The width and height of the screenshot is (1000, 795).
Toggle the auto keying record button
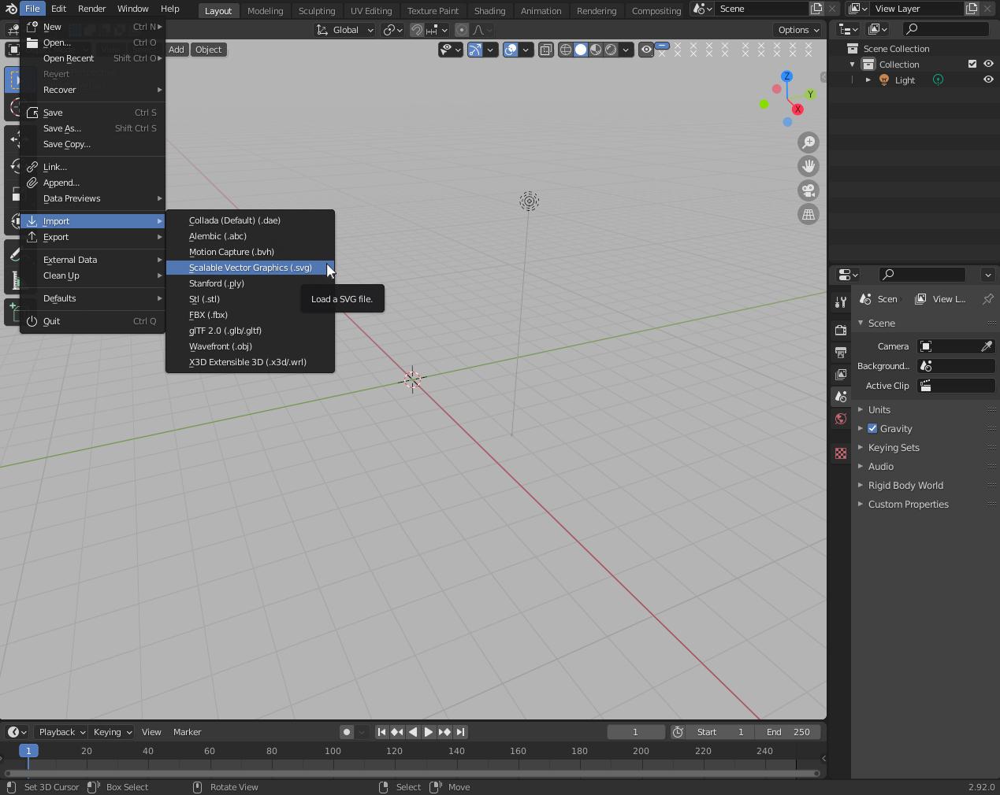click(x=347, y=732)
